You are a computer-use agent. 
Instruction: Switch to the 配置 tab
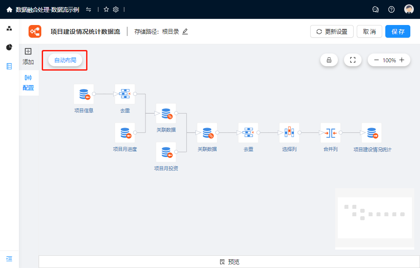(x=28, y=82)
